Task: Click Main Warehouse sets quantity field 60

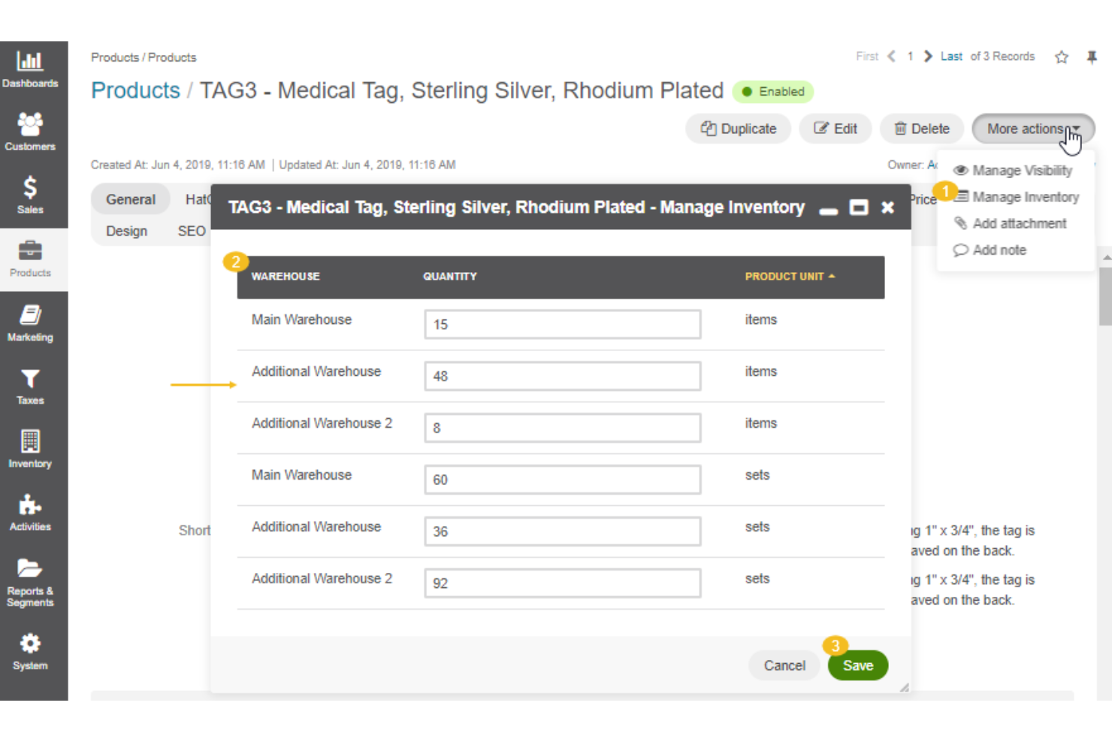Action: [563, 480]
